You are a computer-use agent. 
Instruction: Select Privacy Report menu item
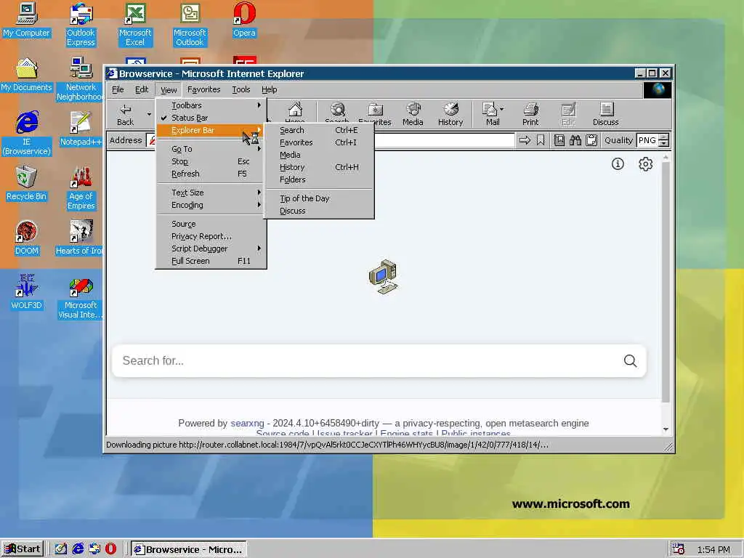coord(211,236)
